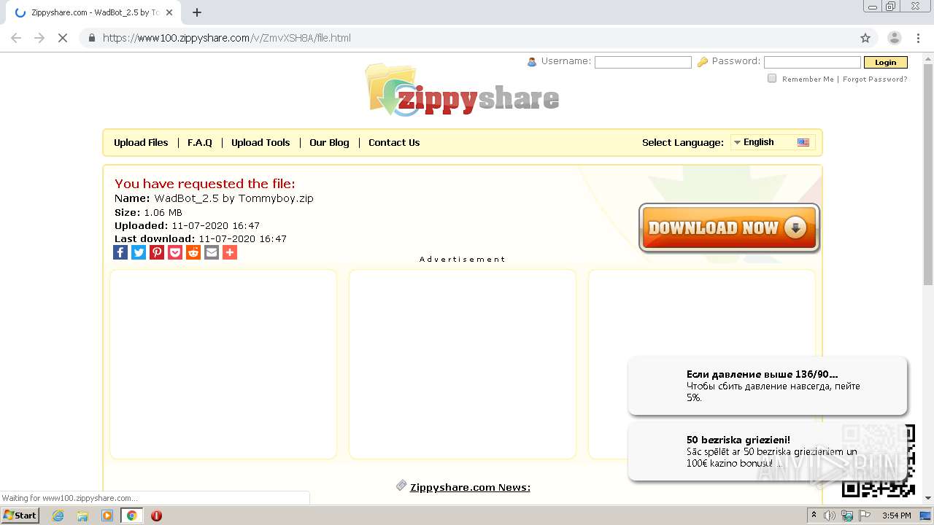Click the browser address bar URL
The height and width of the screenshot is (525, 934).
(x=227, y=38)
